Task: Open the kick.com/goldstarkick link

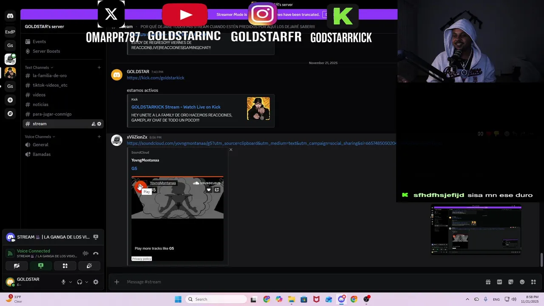Action: click(x=156, y=78)
